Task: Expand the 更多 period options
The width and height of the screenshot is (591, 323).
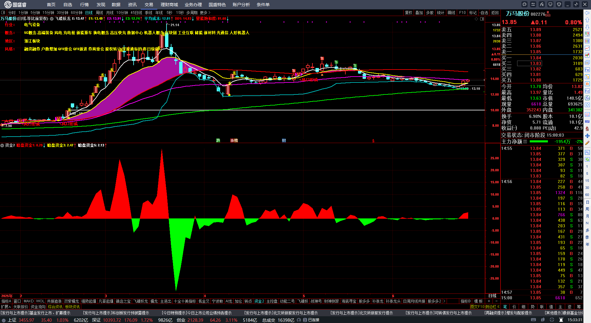Action: coord(205,13)
